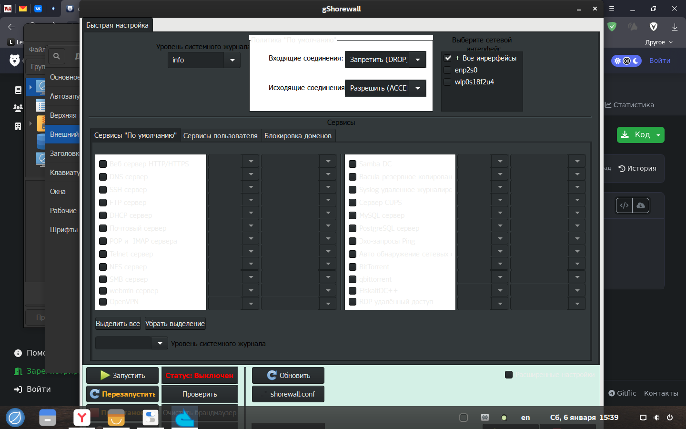Screen dimensions: 686x429
Task: Check the 'MySQL сервер' service box
Action: click(x=353, y=215)
